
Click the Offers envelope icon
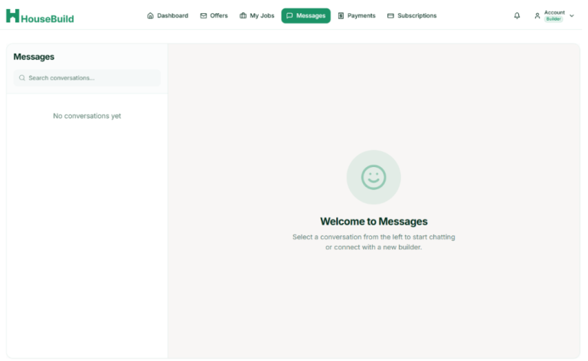coord(204,15)
